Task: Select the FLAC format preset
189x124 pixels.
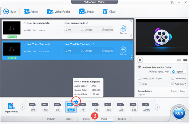Action: click(96, 107)
